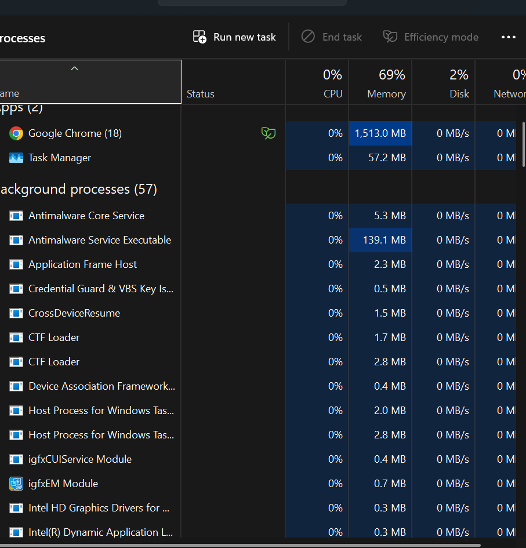Toggle sort order using Name column arrow

click(x=74, y=68)
